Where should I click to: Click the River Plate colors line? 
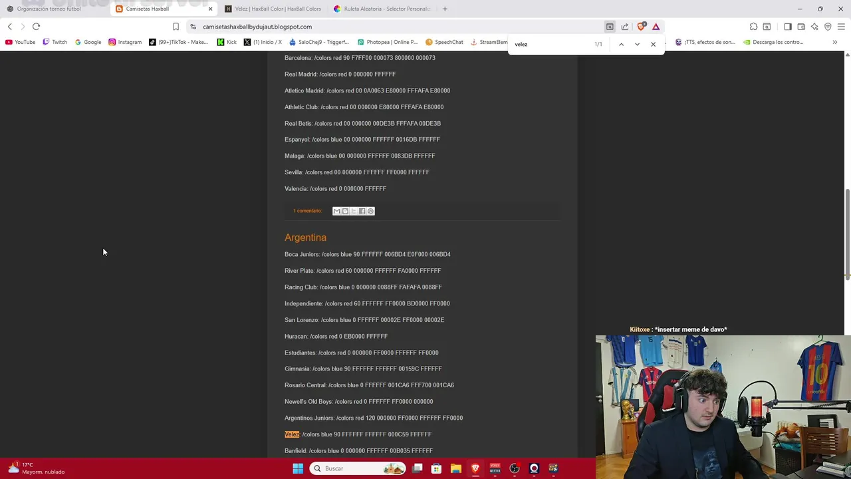tap(362, 271)
